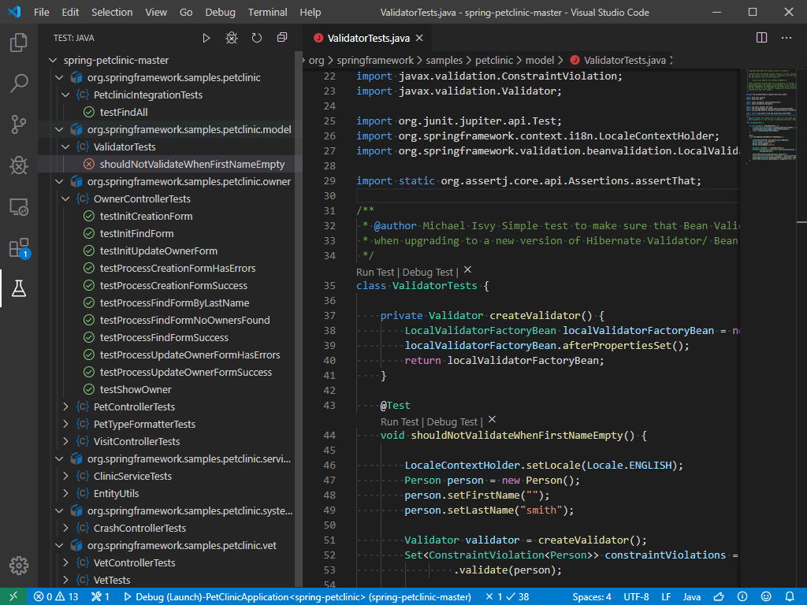Image resolution: width=807 pixels, height=605 pixels.
Task: Change language mode by clicking Java in status bar
Action: [691, 596]
